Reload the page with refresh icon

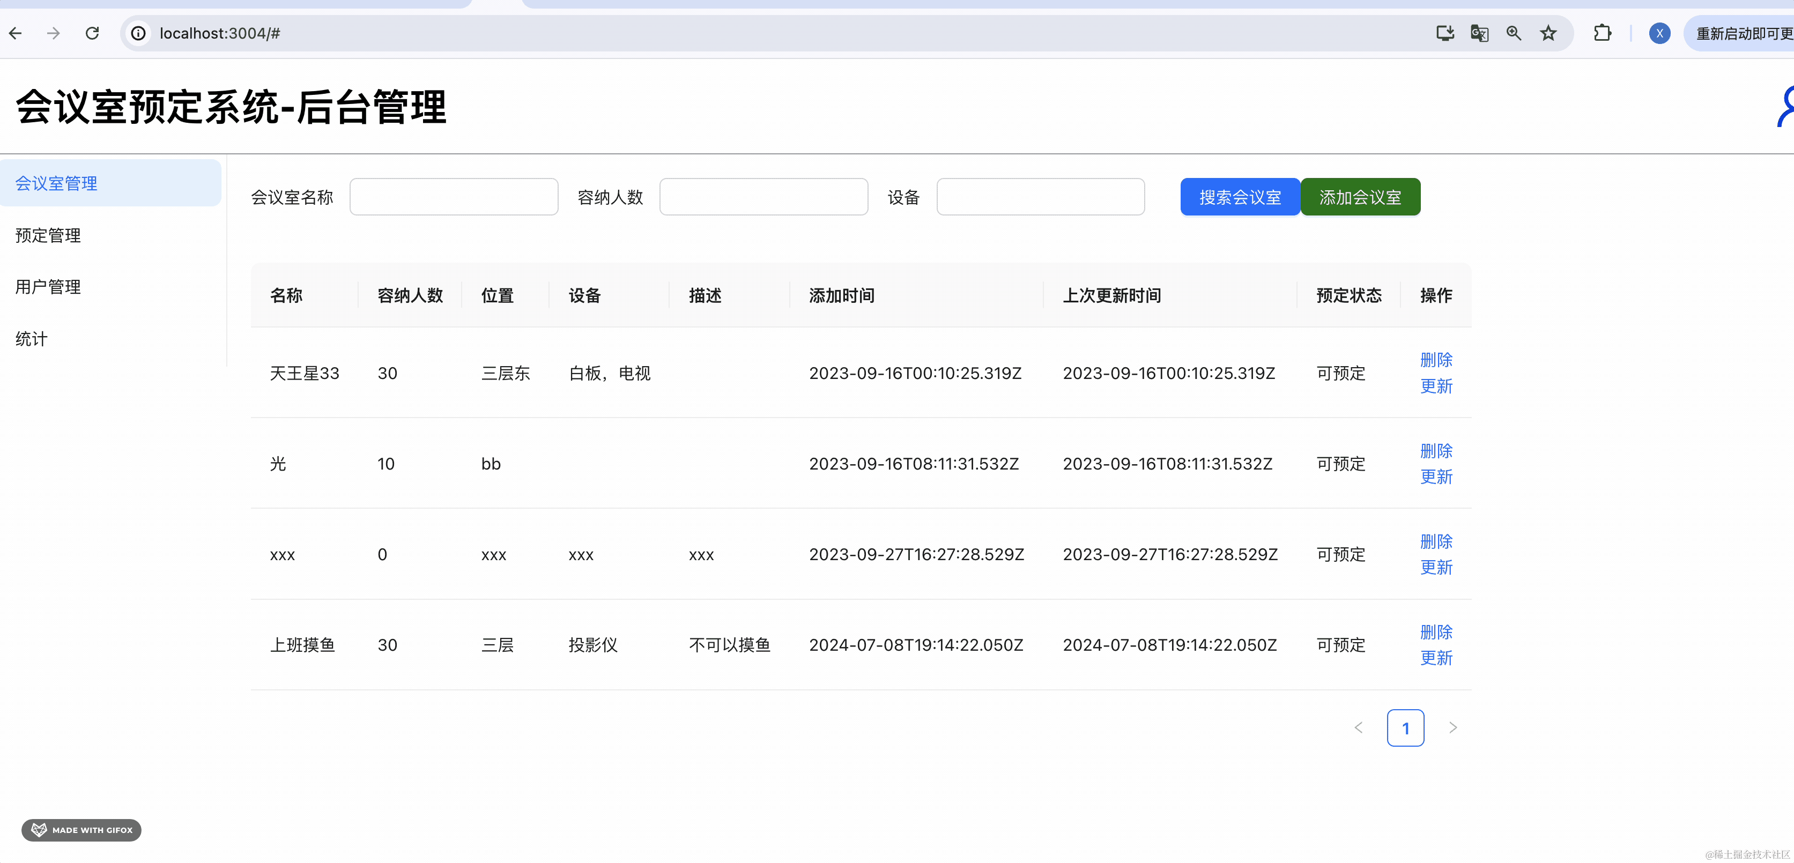tap(92, 33)
